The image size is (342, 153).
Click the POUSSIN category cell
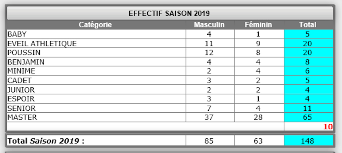click(x=96, y=53)
